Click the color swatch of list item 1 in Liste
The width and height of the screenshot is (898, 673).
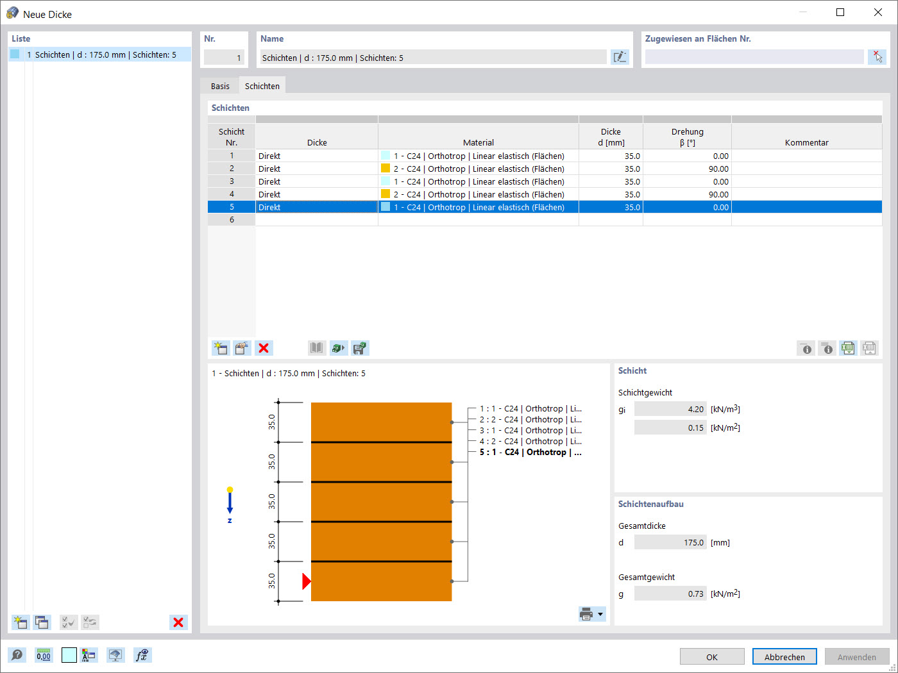15,54
